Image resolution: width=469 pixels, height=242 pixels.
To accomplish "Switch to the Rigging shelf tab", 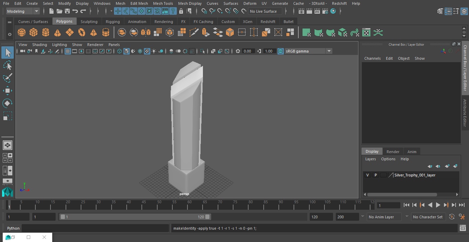I will 113,22.
